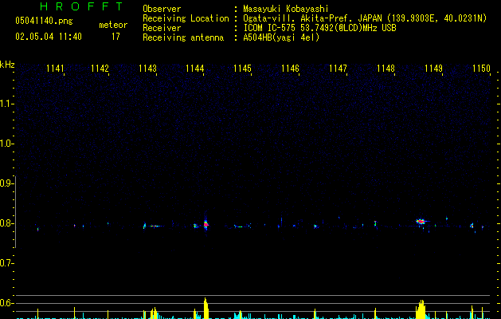
Task: Click the Receiving antenna label
Action: (183, 37)
